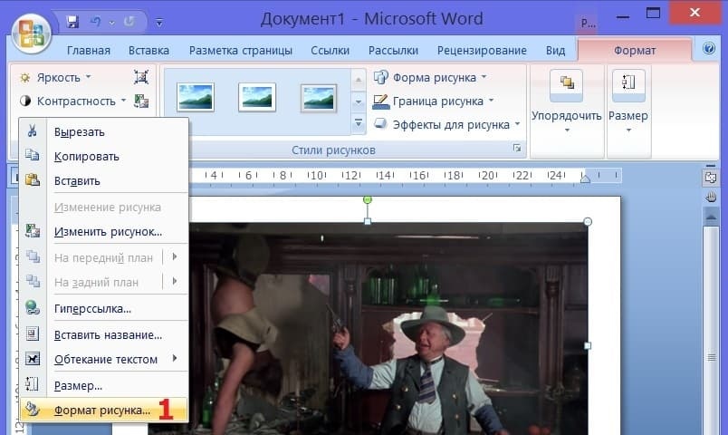The image size is (728, 435).
Task: Click the wrap icon beside Обтекание текстом
Action: tap(32, 358)
